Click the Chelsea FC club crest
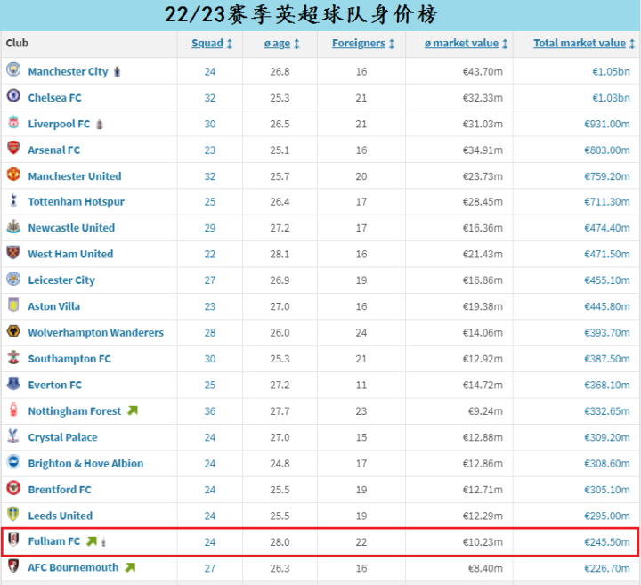 coord(13,96)
